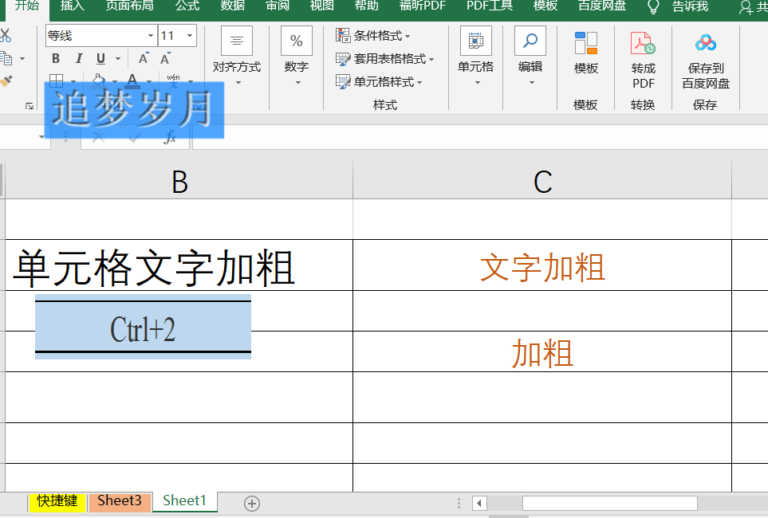
Task: Open 单元格样式 cell styles menu
Action: point(379,81)
